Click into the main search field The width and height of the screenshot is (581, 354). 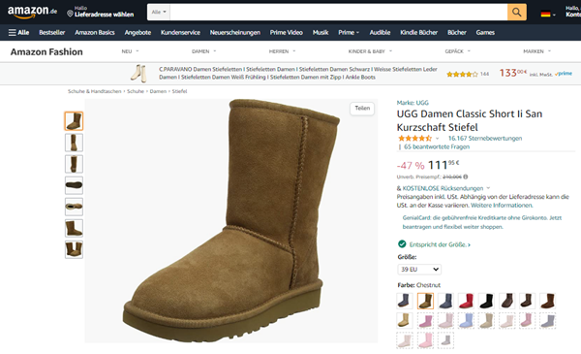[338, 13]
